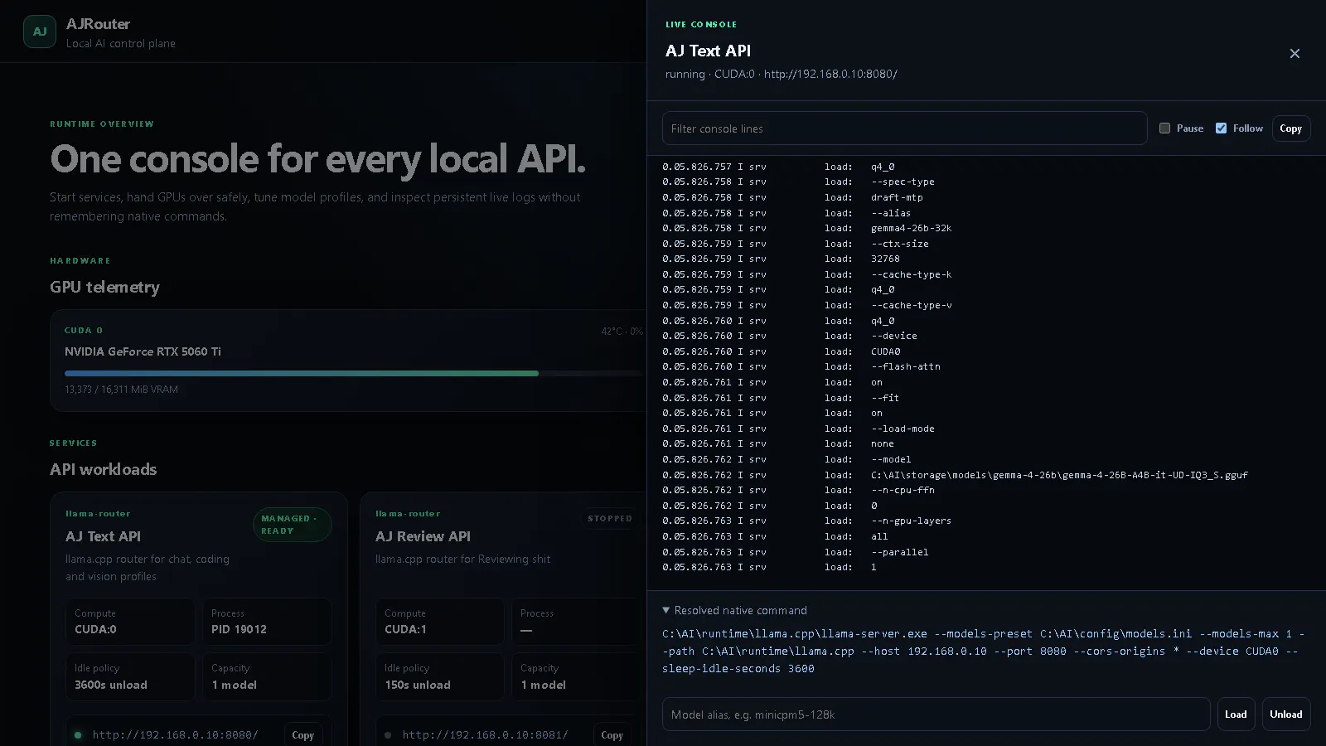Click the AJRouter app title
Viewport: 1326px width, 746px height.
(x=98, y=24)
